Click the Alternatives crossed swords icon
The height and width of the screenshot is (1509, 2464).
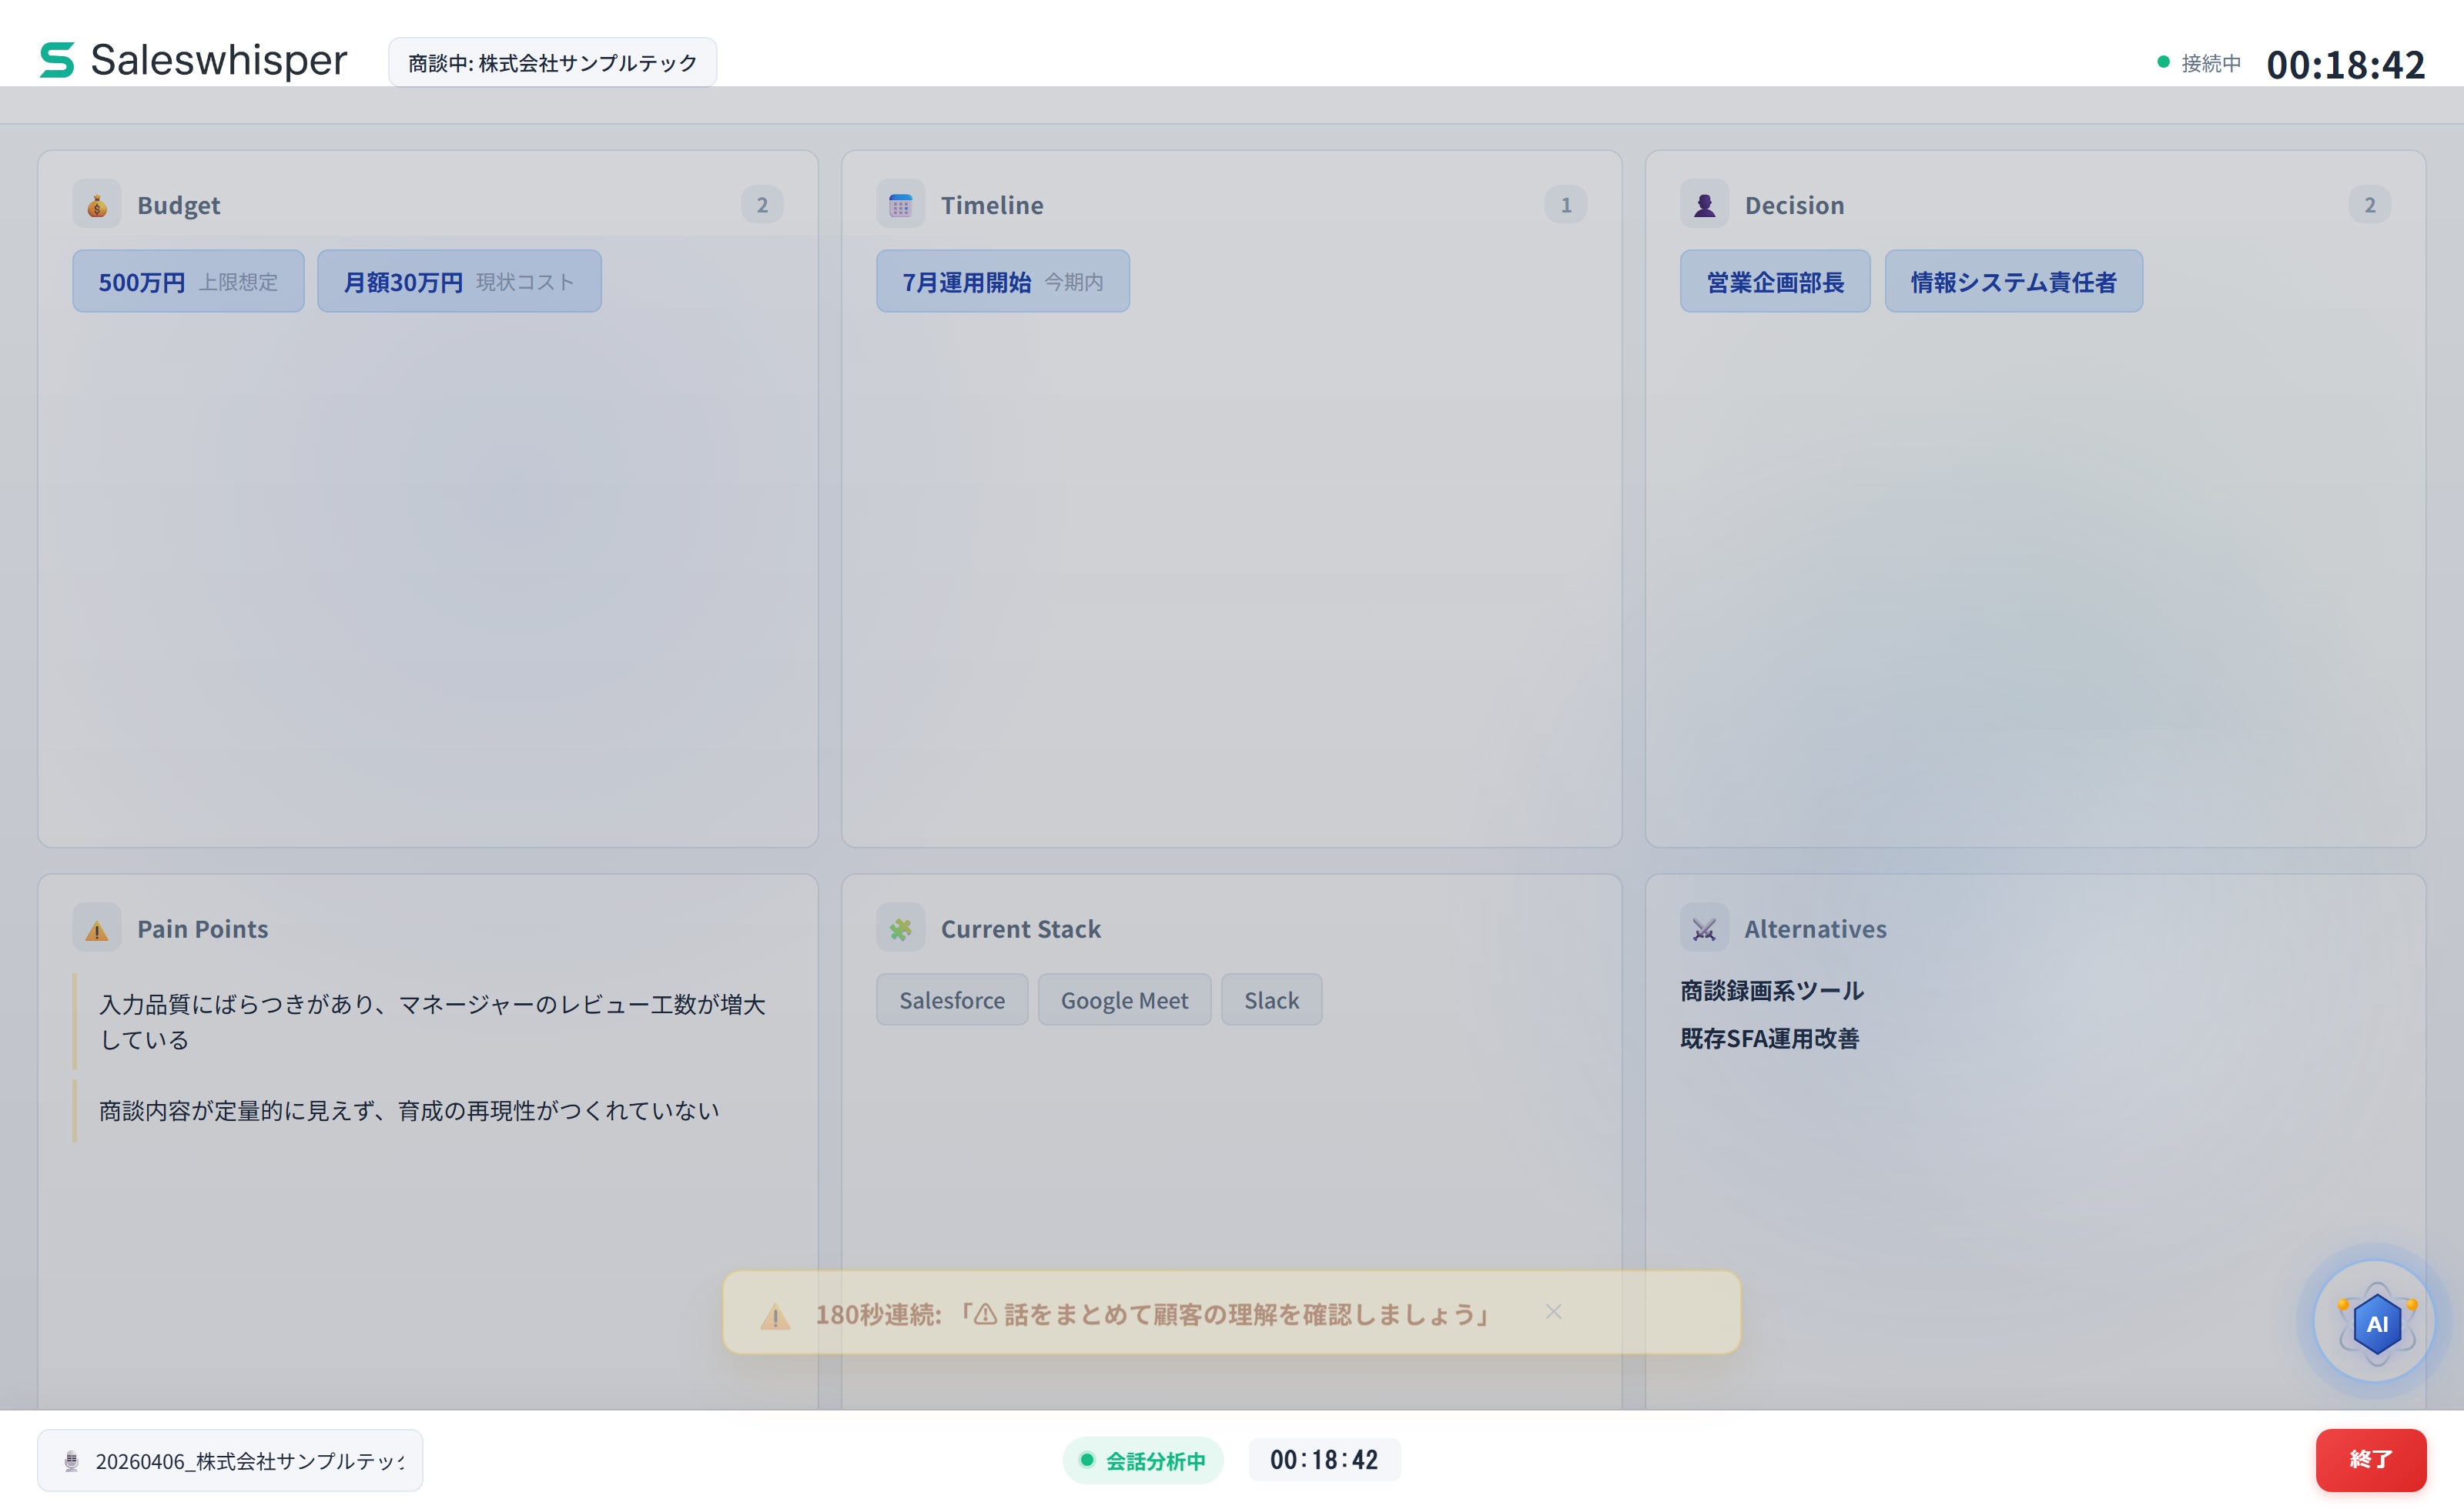[x=1704, y=929]
